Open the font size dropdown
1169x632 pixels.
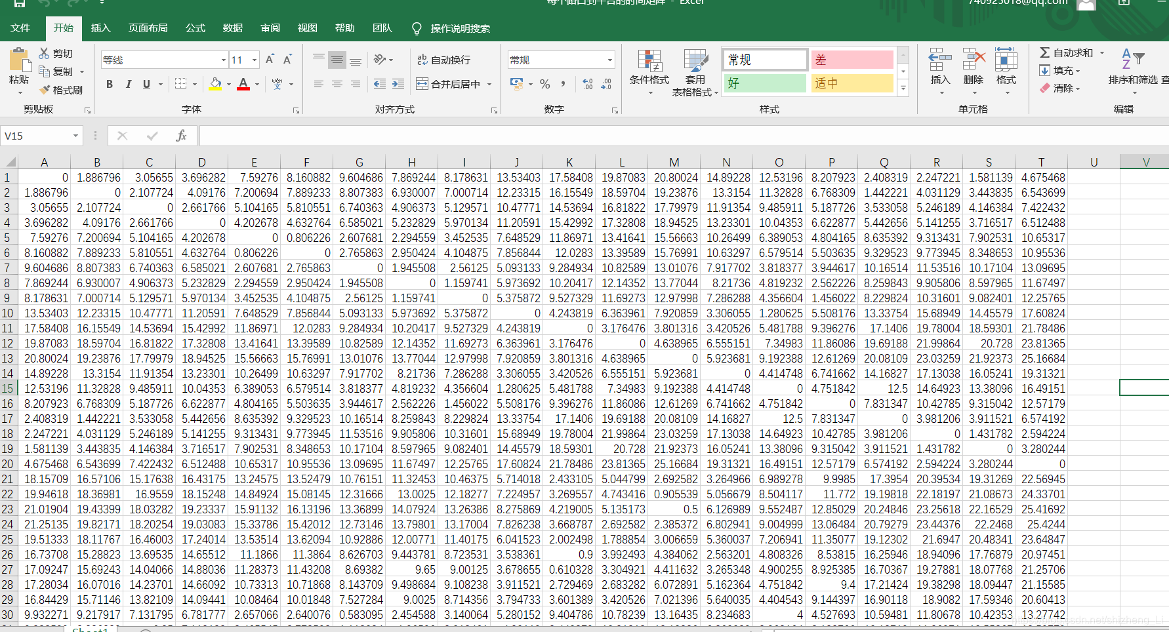pos(255,60)
